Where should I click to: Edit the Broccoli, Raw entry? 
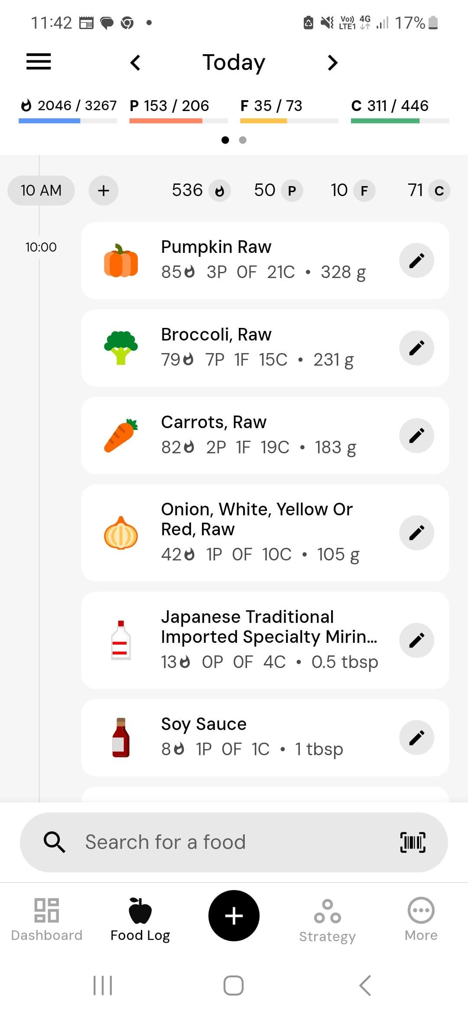(x=416, y=348)
